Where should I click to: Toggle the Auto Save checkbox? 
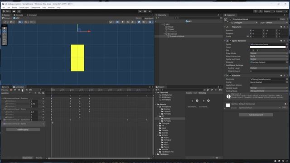point(143,18)
